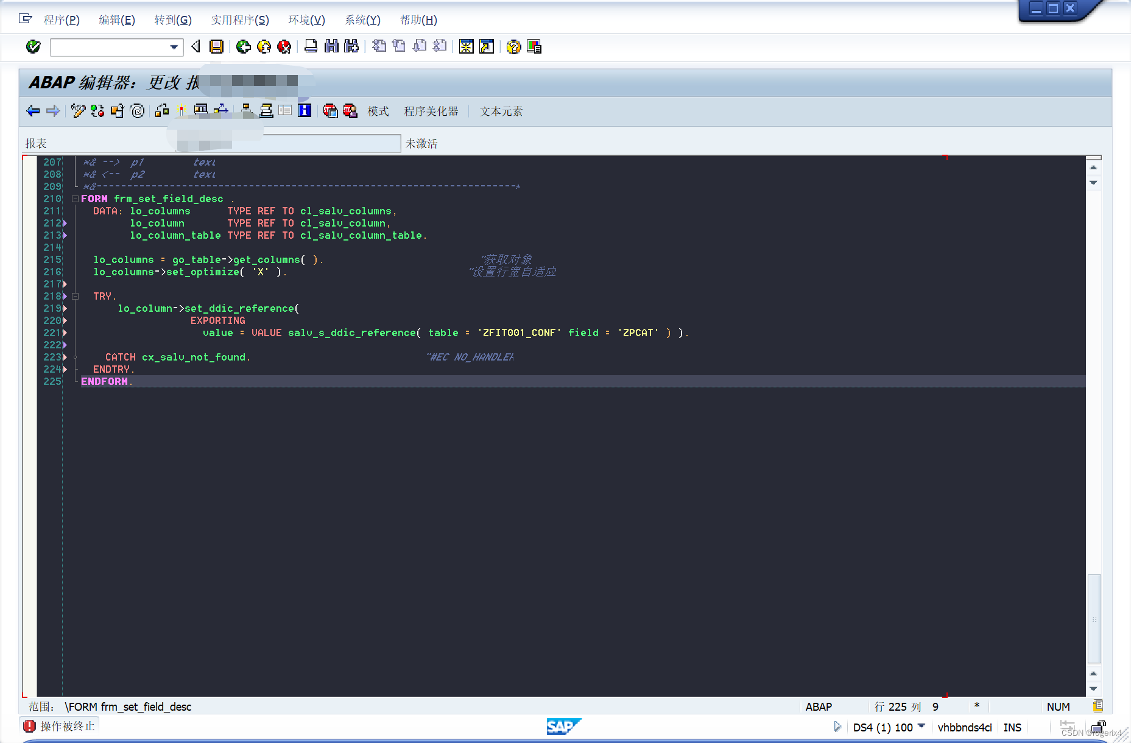Image resolution: width=1131 pixels, height=743 pixels.
Task: Click the 程序美化器 pretty printer button
Action: click(x=431, y=111)
